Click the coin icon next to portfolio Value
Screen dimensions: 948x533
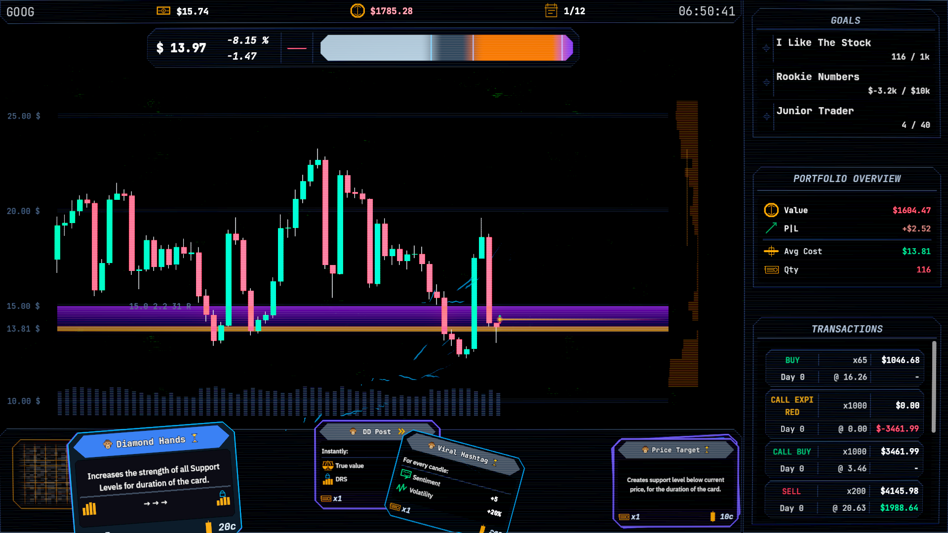click(x=771, y=210)
